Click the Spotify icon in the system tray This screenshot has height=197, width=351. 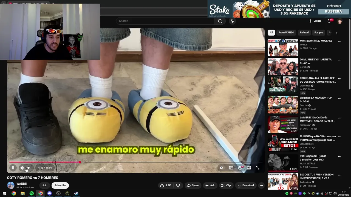287,193
